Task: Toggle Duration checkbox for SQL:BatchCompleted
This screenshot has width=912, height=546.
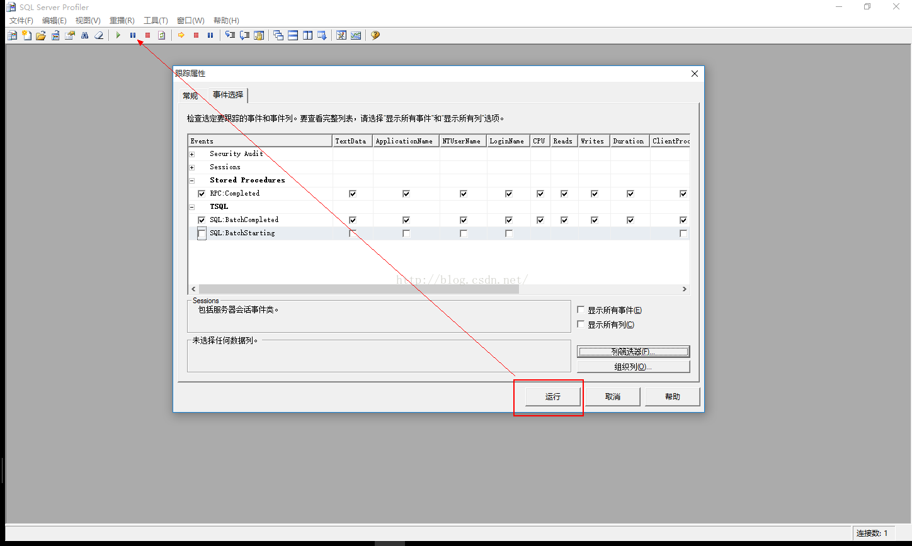Action: (x=630, y=220)
